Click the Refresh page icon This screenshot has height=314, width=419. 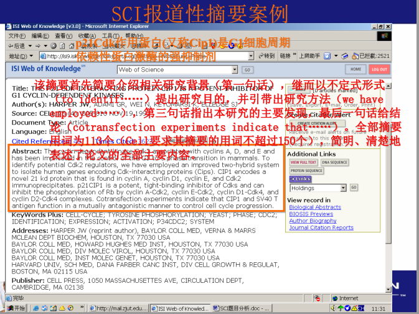pos(62,45)
